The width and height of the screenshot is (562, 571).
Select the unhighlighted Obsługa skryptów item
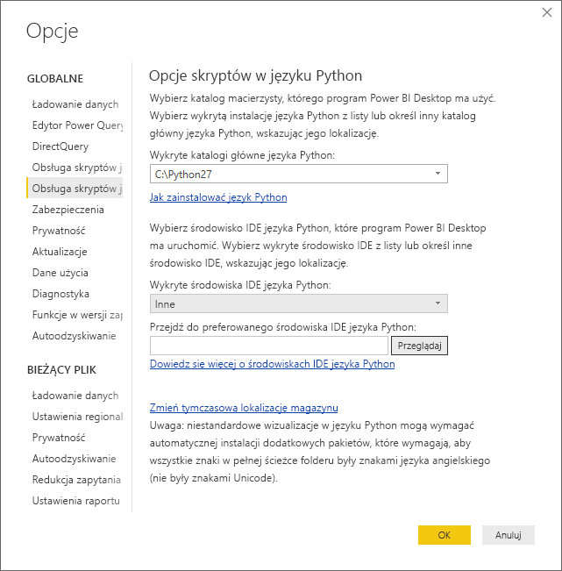[x=75, y=168]
